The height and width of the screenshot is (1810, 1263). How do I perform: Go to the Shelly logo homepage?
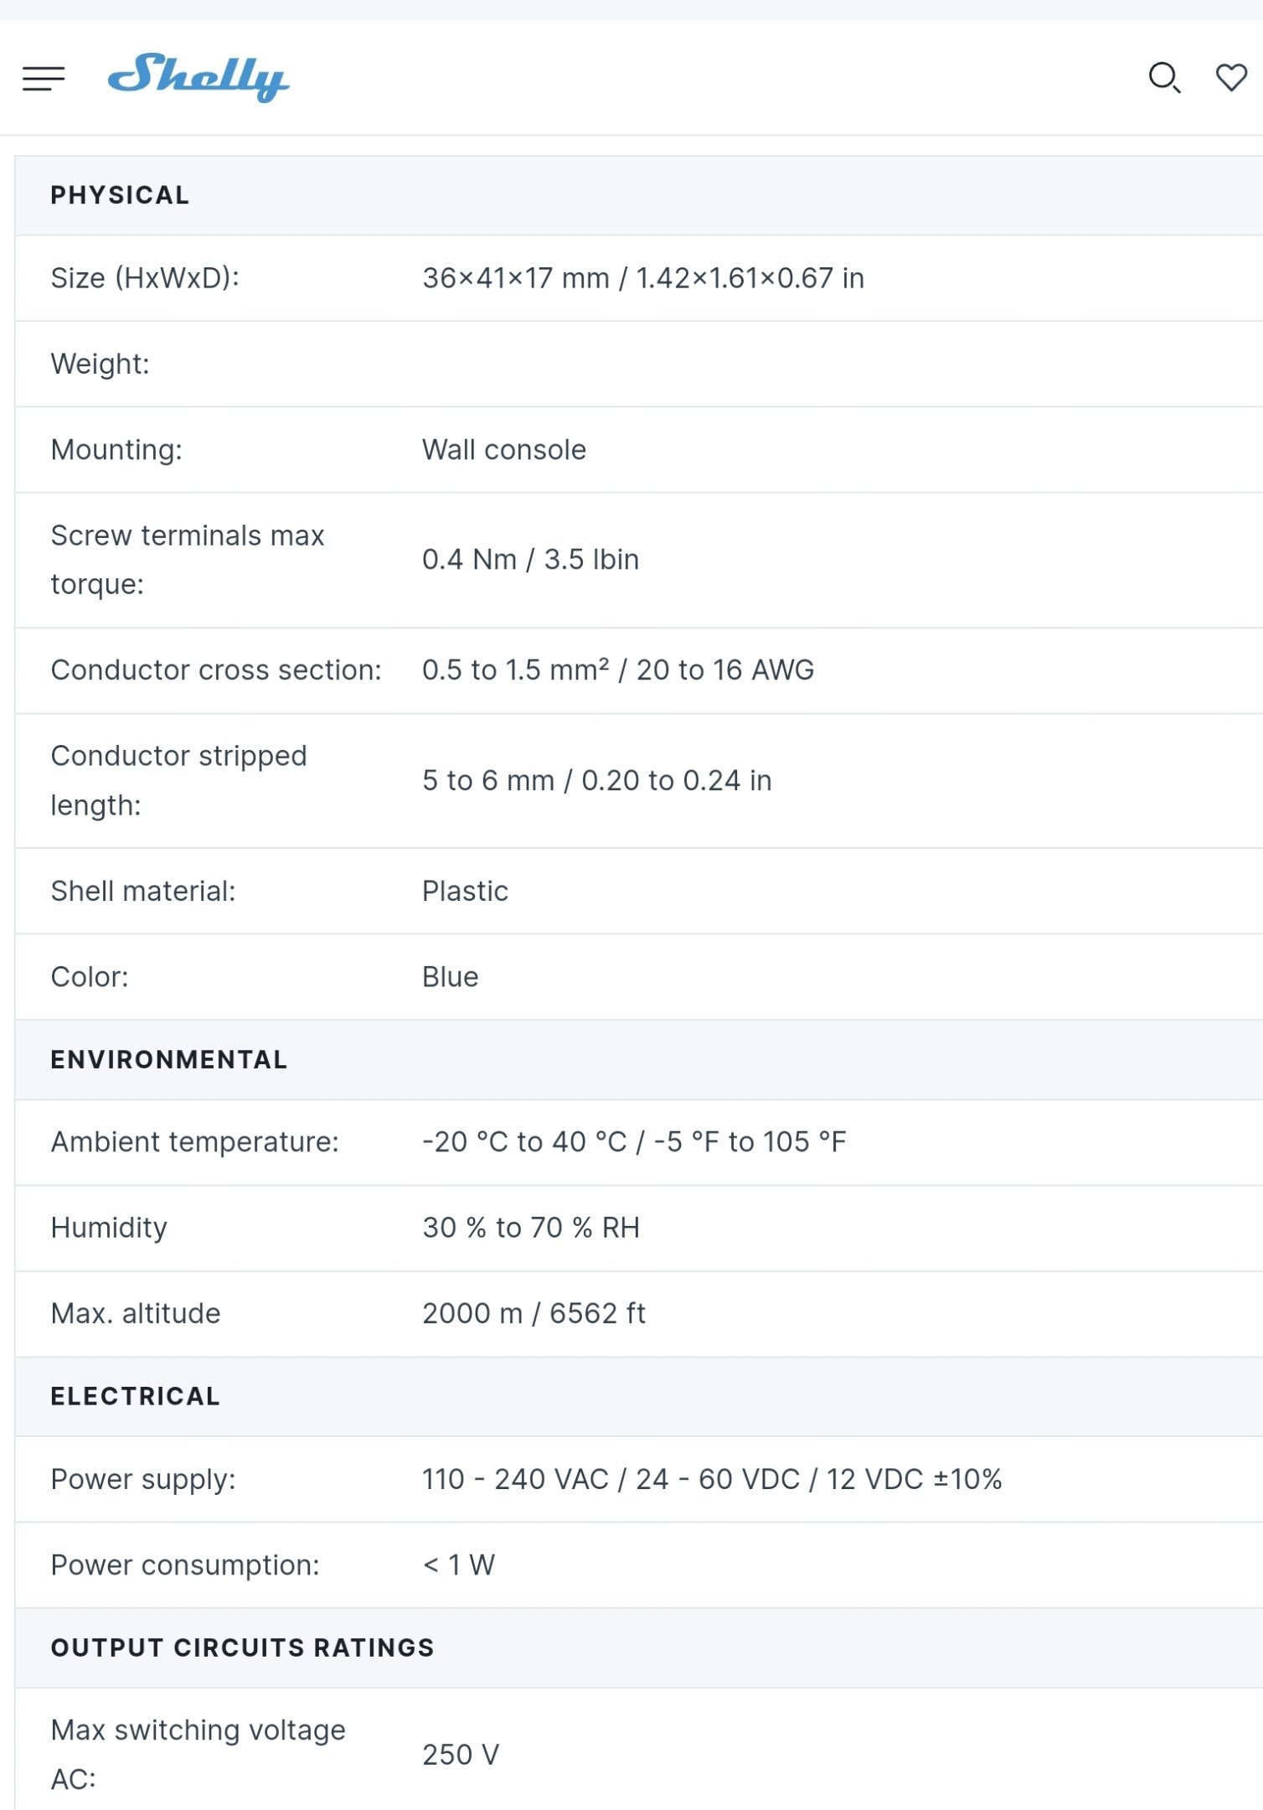[198, 77]
